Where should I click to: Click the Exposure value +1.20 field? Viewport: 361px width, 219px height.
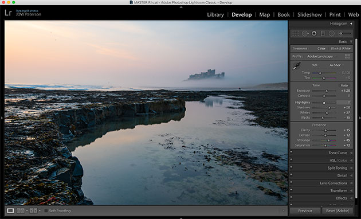click(x=346, y=91)
